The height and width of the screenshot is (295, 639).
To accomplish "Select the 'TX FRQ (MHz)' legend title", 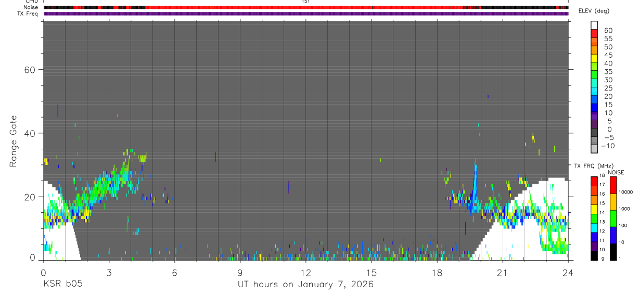I will coord(594,165).
